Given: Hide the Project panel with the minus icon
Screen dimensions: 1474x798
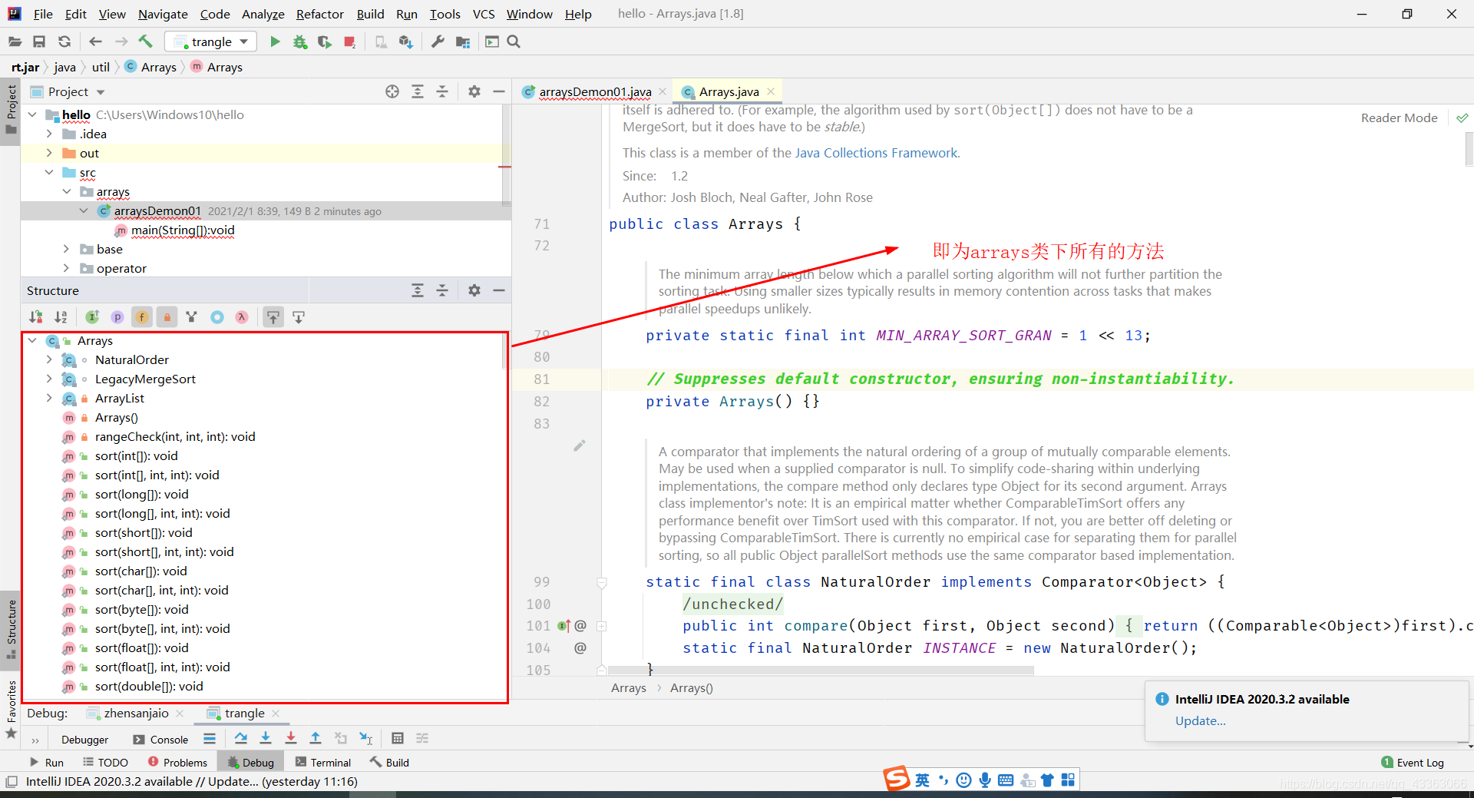Looking at the screenshot, I should tap(499, 91).
